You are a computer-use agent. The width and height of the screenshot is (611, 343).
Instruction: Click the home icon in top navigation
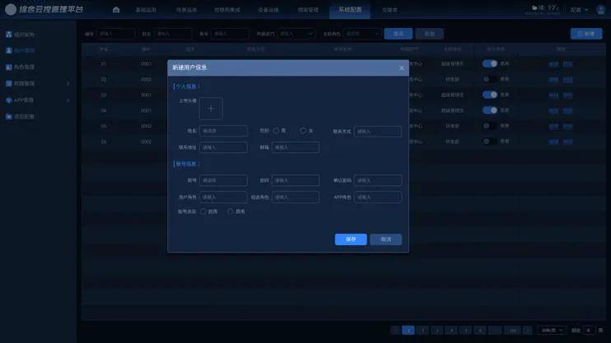tap(116, 10)
